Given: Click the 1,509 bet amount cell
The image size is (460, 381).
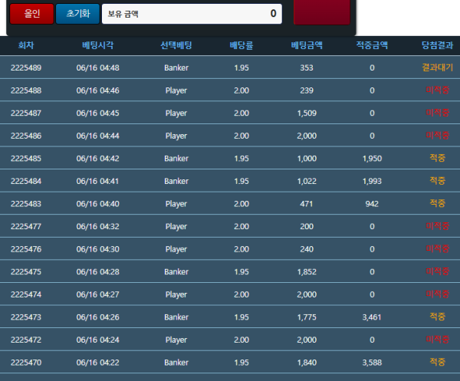Looking at the screenshot, I should pyautogui.click(x=307, y=113).
